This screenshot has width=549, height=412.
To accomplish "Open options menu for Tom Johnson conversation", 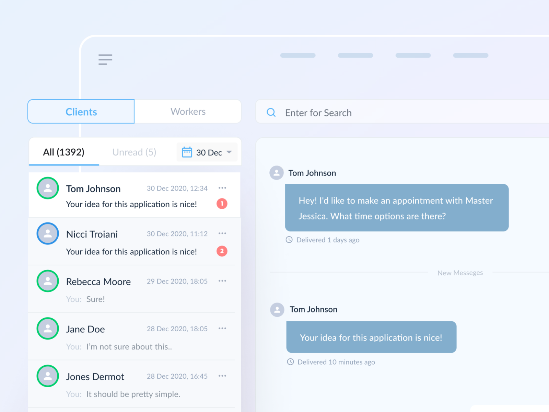I will click(222, 187).
